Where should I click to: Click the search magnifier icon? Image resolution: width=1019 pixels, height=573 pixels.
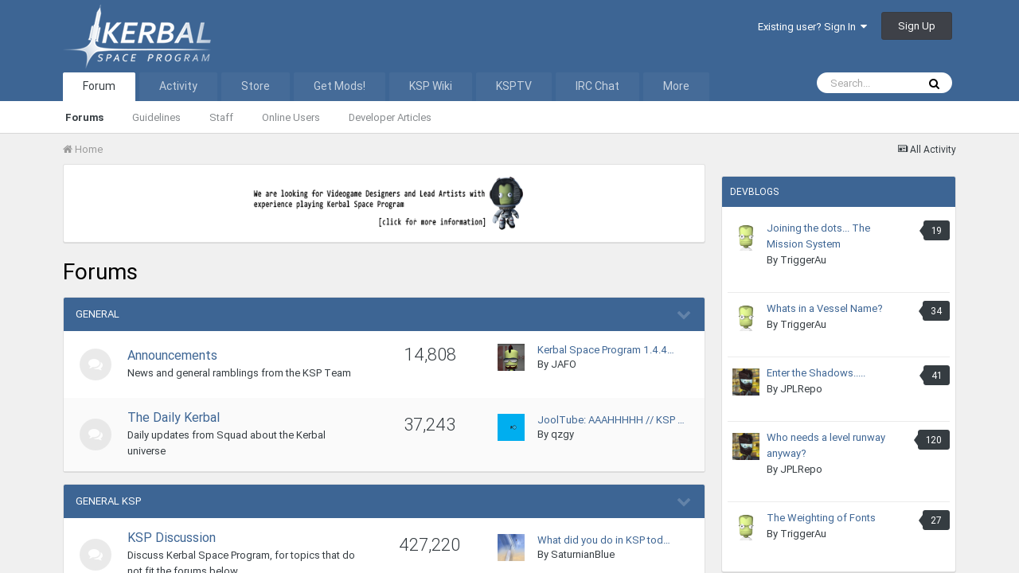click(x=934, y=84)
